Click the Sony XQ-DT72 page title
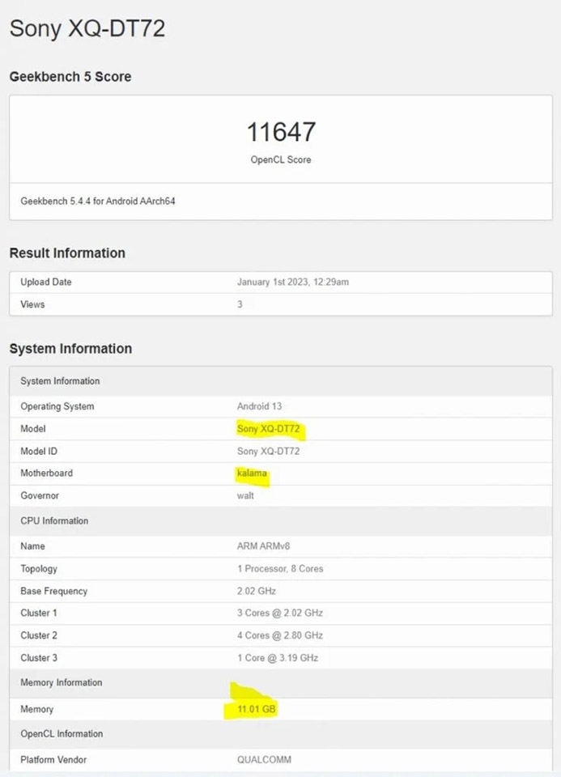The image size is (561, 777). tap(87, 28)
